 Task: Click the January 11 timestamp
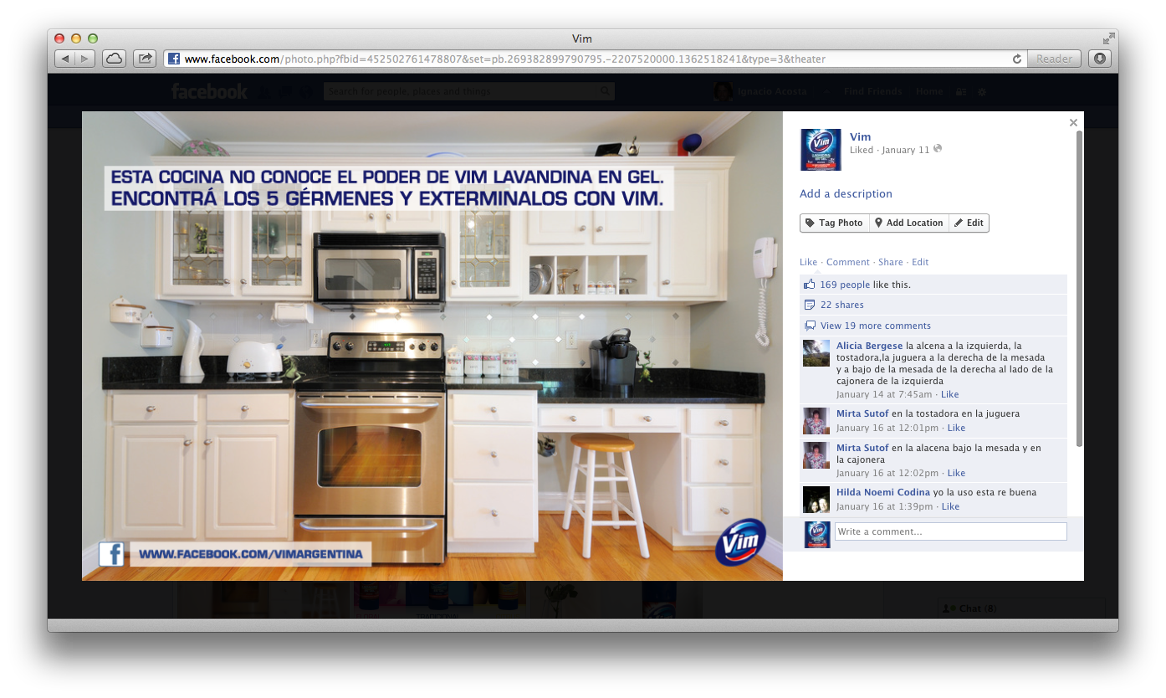tap(905, 150)
